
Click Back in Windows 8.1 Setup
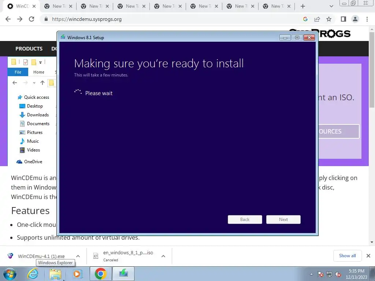[x=245, y=220]
